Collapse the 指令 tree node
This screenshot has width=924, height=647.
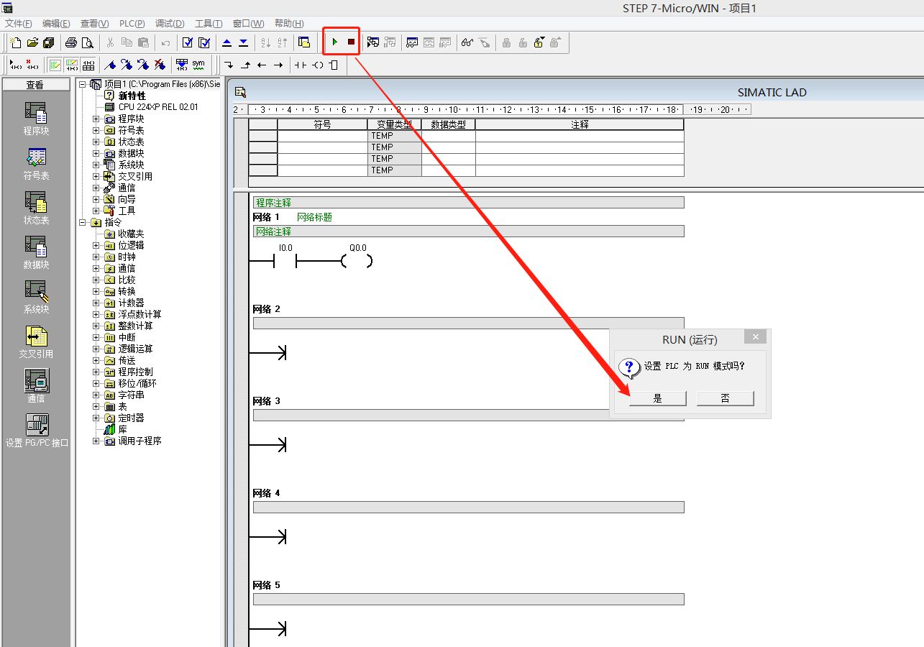(x=83, y=222)
